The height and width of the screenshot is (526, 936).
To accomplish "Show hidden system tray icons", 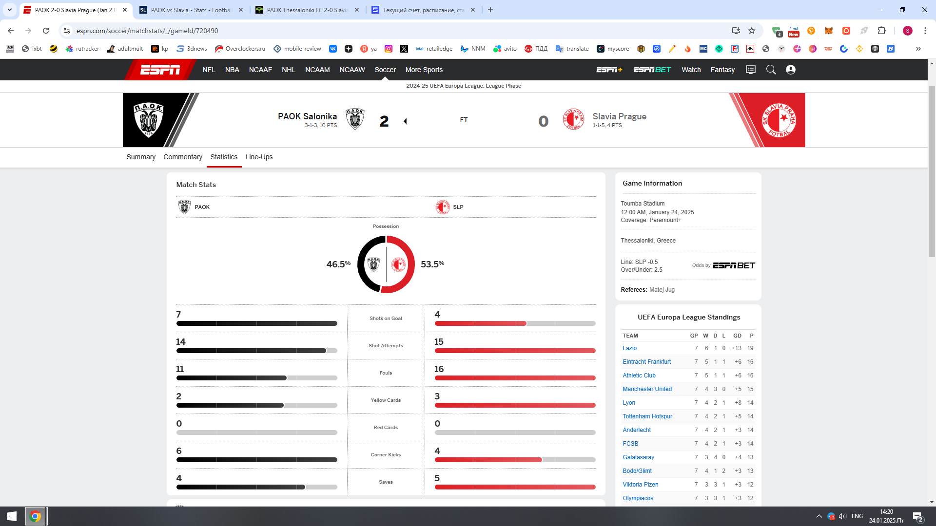I will point(819,516).
